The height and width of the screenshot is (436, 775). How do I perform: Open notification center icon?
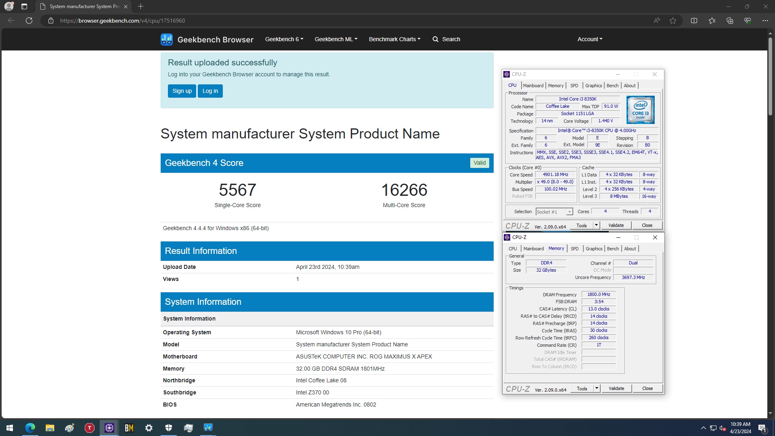tap(762, 428)
